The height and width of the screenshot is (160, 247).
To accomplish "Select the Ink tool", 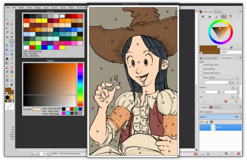I will (x=12, y=72).
